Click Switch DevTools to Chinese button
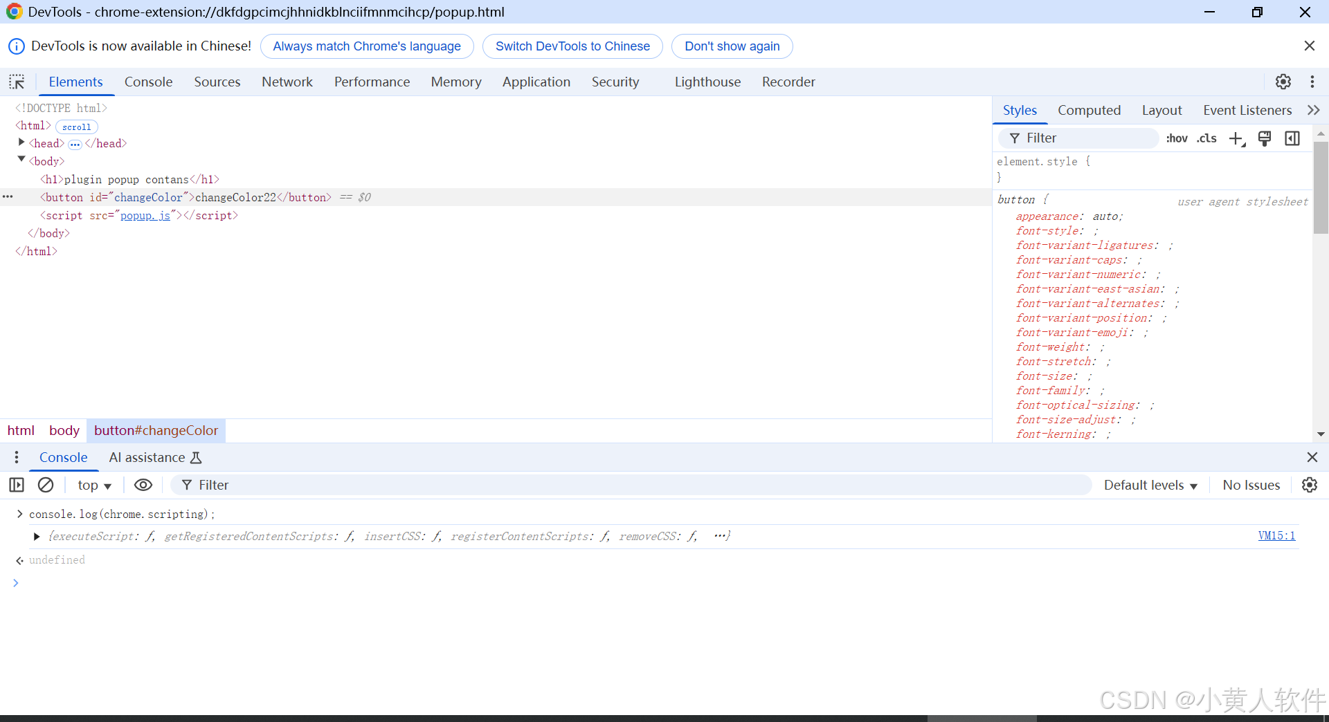Screen dimensions: 1329x722 (572, 46)
